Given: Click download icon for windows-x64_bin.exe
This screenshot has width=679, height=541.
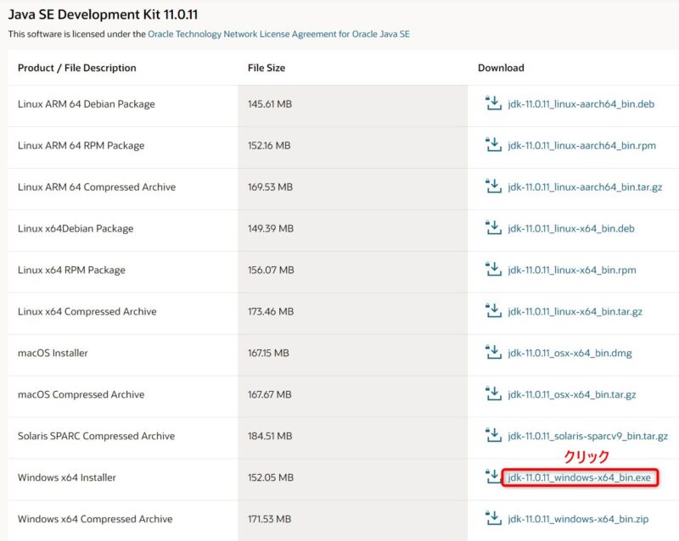Looking at the screenshot, I should [x=492, y=477].
